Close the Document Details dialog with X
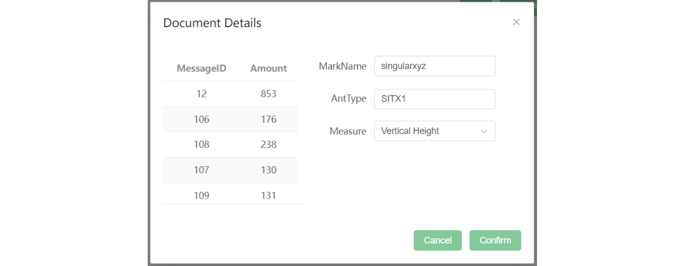Screen dimensions: 694x266 (516, 22)
